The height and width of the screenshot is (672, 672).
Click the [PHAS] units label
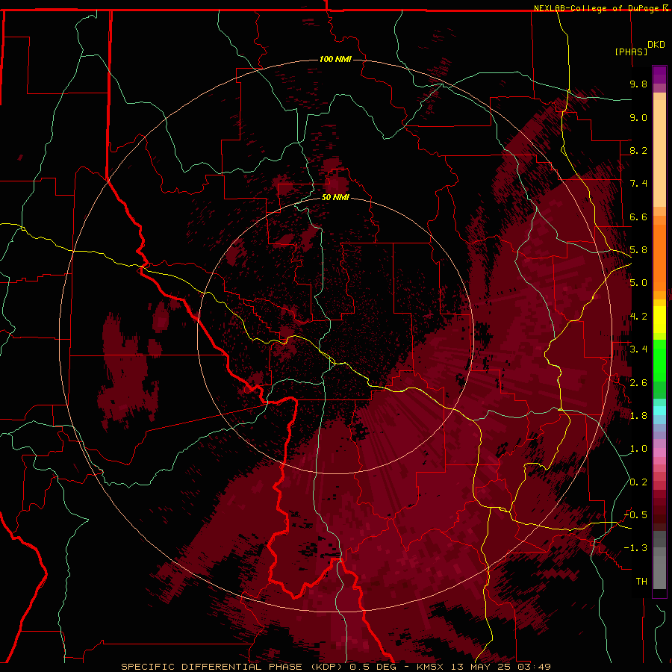coord(631,52)
